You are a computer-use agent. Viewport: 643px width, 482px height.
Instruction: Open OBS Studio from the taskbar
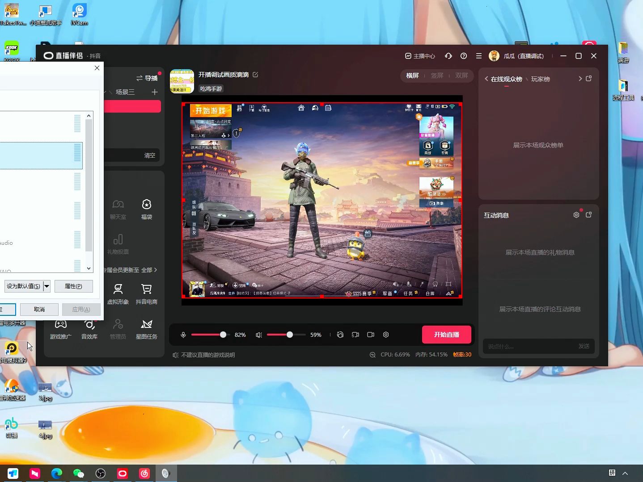coord(101,474)
